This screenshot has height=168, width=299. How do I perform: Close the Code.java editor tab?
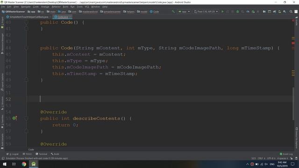(x=70, y=17)
